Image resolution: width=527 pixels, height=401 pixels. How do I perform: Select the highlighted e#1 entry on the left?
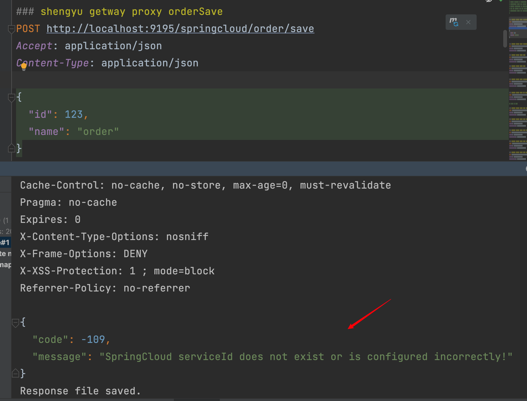pos(5,243)
